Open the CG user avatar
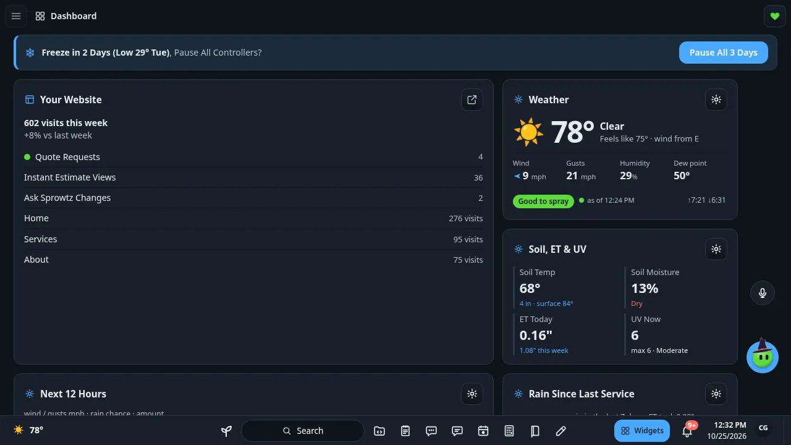The image size is (791, 445). (x=763, y=428)
